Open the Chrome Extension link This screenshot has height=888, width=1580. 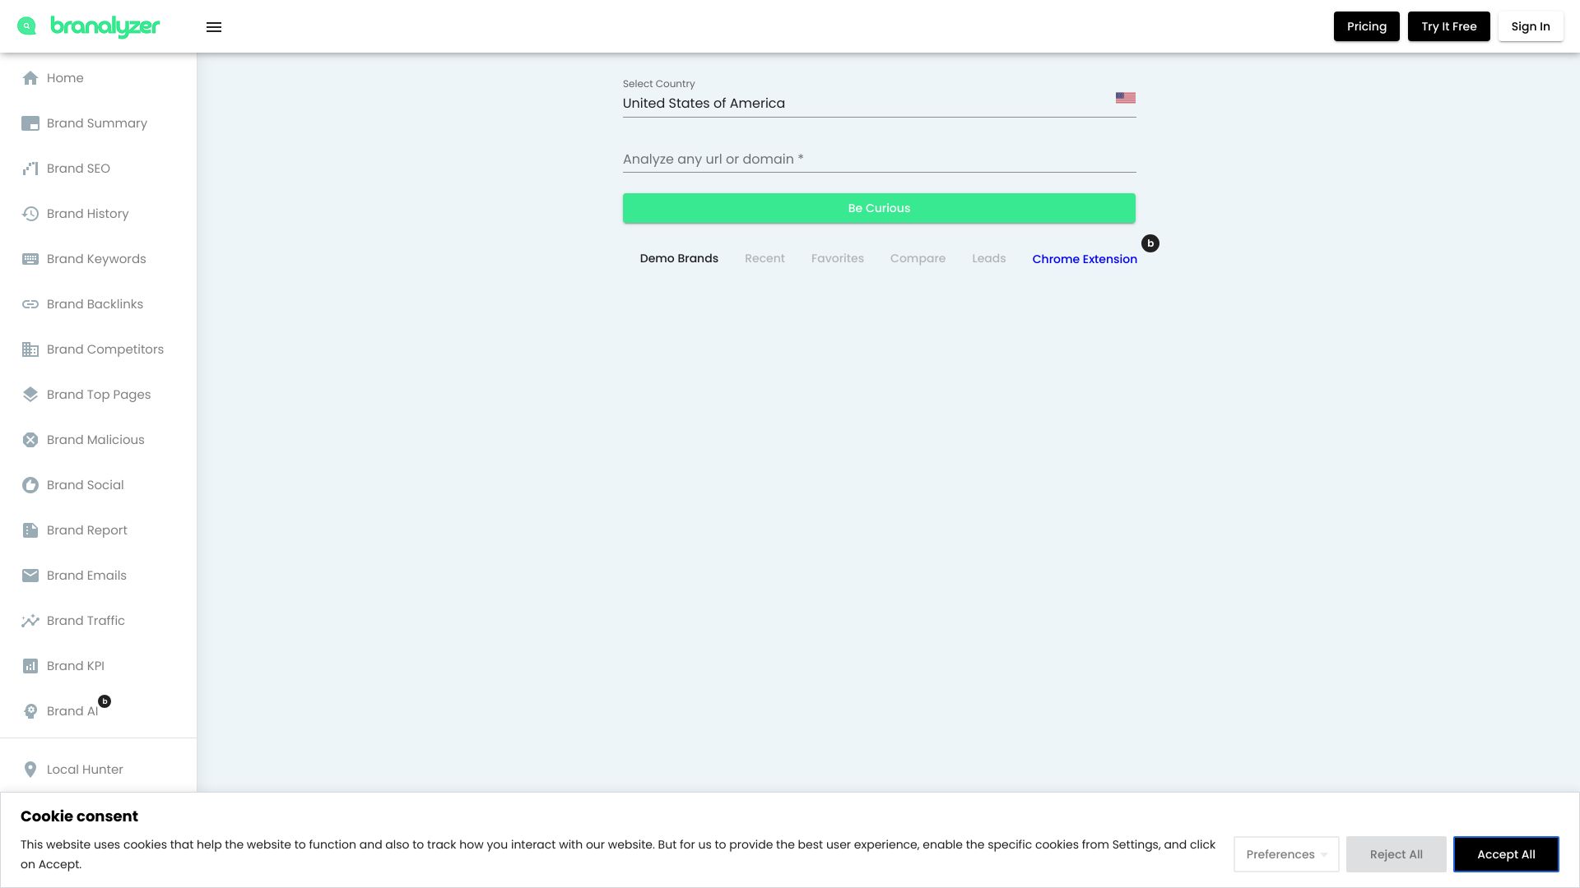(x=1085, y=258)
